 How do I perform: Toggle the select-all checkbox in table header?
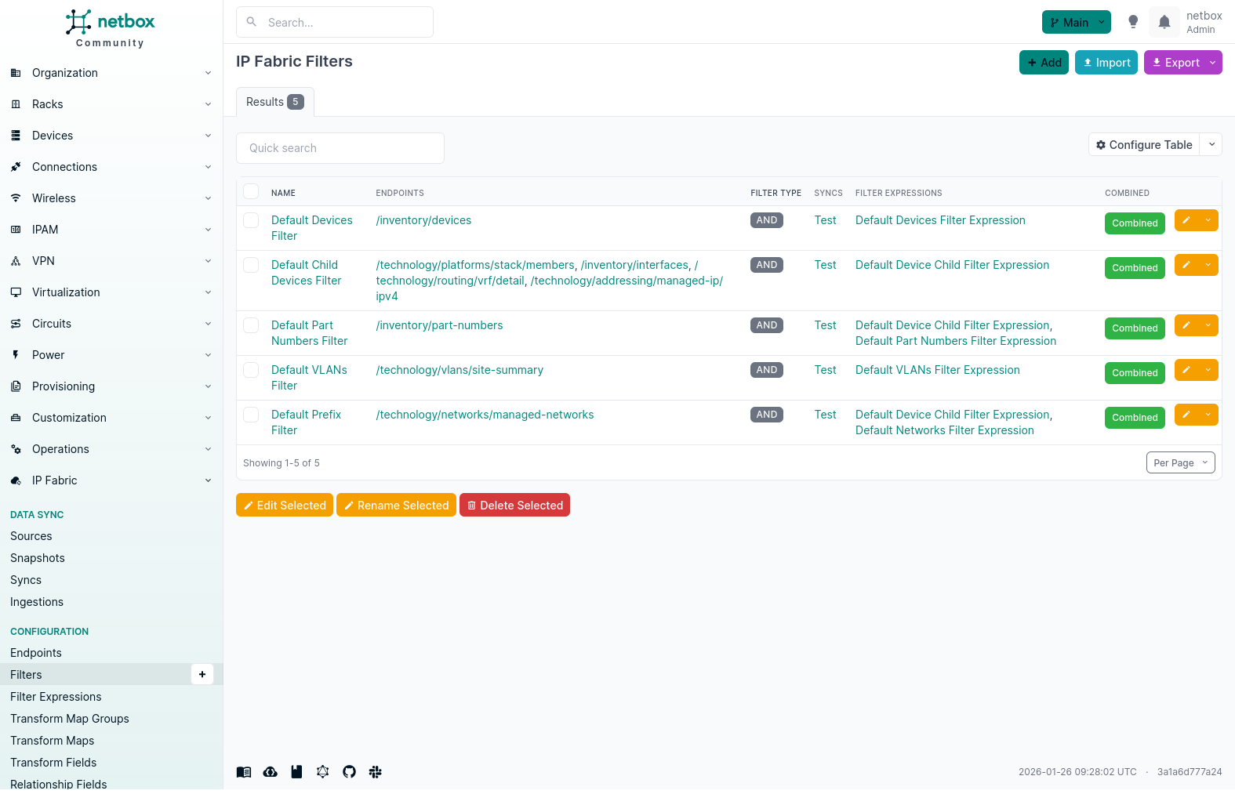pyautogui.click(x=251, y=192)
